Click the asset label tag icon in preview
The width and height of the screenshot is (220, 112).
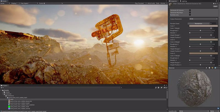(218, 108)
